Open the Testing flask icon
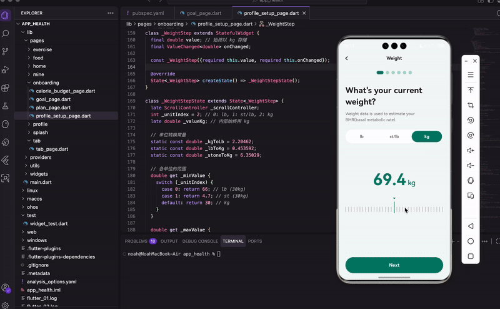This screenshot has width=500, height=309. click(x=6, y=106)
